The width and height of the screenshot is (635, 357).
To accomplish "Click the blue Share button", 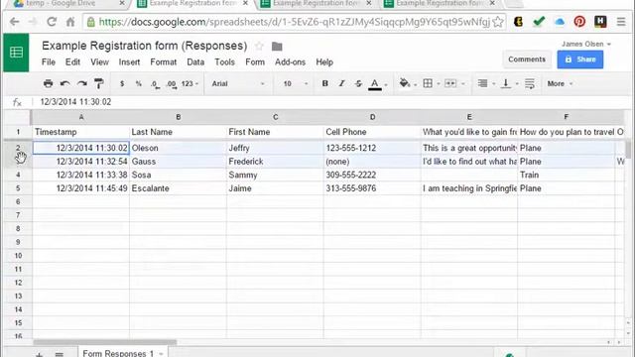I will click(579, 59).
